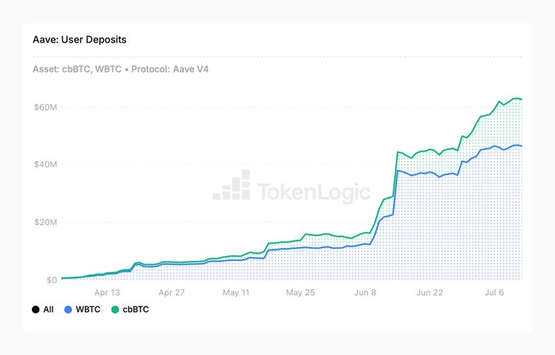Click the May 11 x-axis date label

tap(236, 293)
